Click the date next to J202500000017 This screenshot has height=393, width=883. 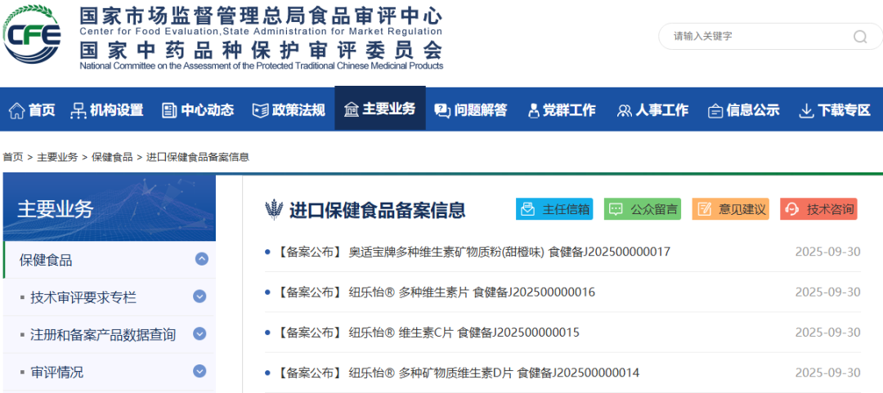(827, 252)
